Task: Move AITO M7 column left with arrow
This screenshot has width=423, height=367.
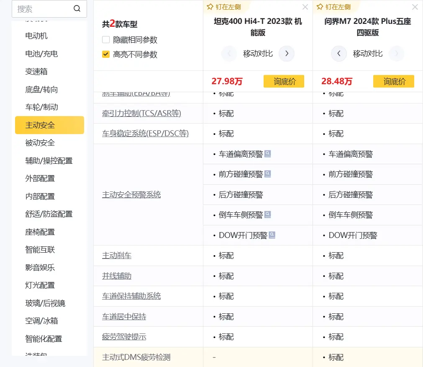Action: pos(339,54)
